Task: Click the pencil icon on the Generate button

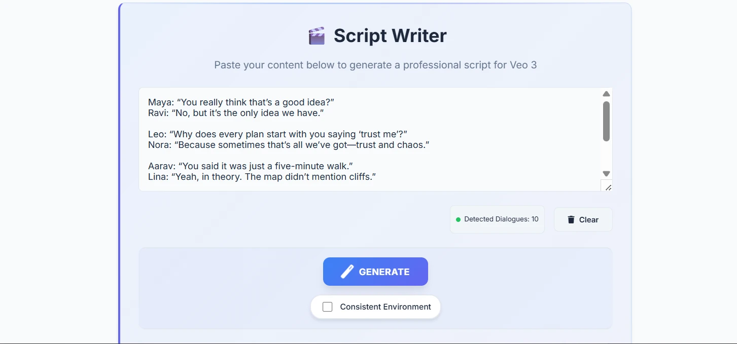Action: click(347, 271)
